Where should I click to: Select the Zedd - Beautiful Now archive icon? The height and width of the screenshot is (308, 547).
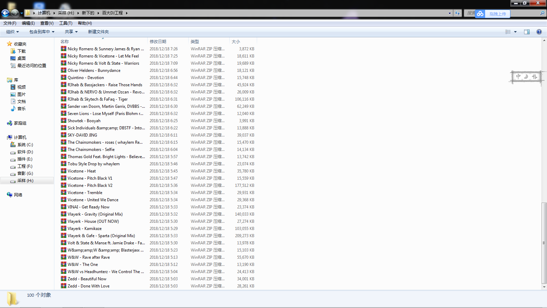pyautogui.click(x=64, y=279)
